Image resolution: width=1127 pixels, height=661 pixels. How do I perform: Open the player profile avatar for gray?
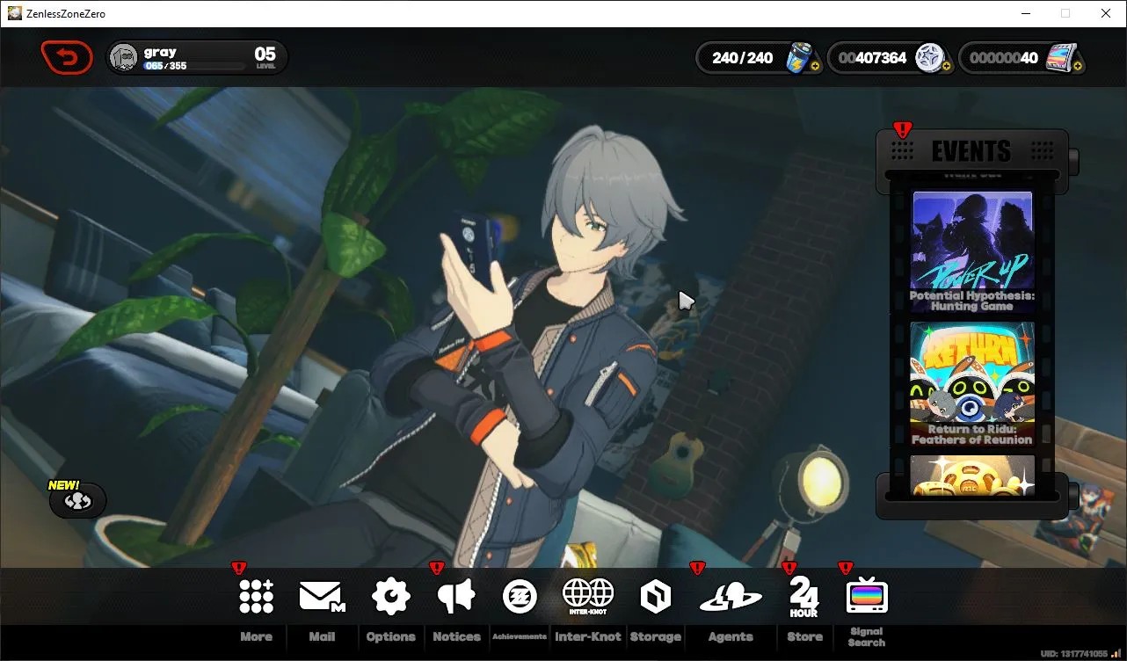tap(124, 58)
